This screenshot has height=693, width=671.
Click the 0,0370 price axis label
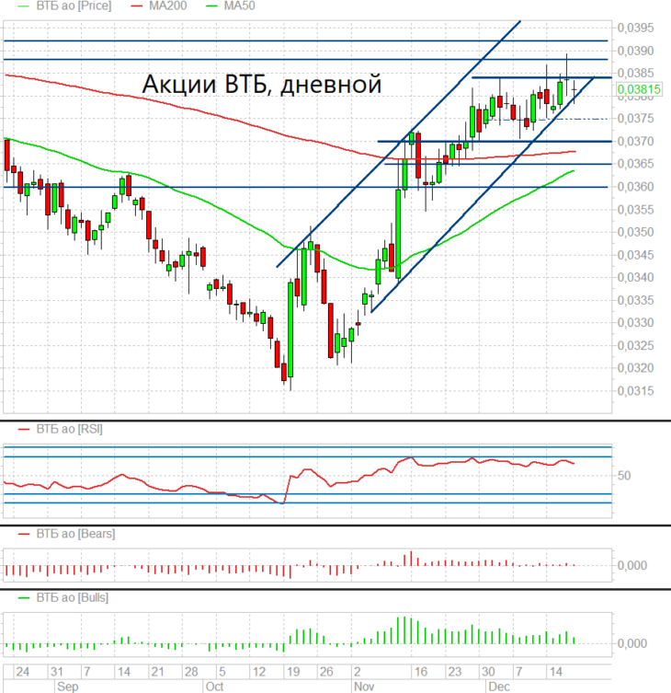[635, 141]
